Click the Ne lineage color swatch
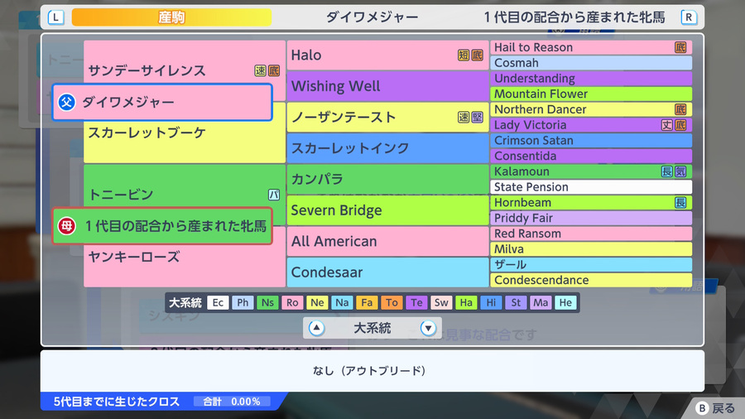The image size is (745, 419). 317,302
